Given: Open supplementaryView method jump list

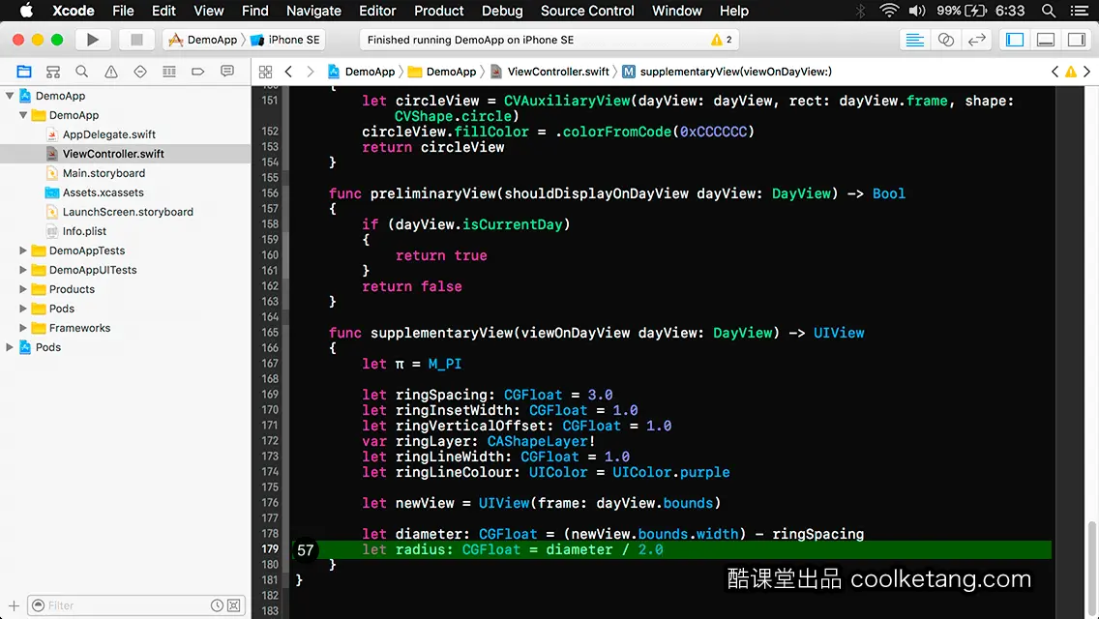Looking at the screenshot, I should (727, 72).
